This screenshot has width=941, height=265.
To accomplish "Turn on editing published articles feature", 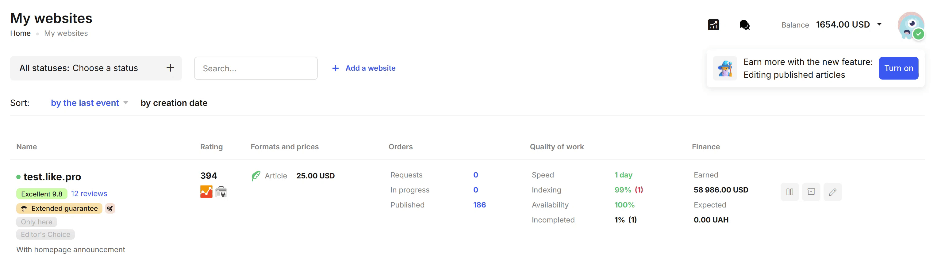I will pos(898,68).
